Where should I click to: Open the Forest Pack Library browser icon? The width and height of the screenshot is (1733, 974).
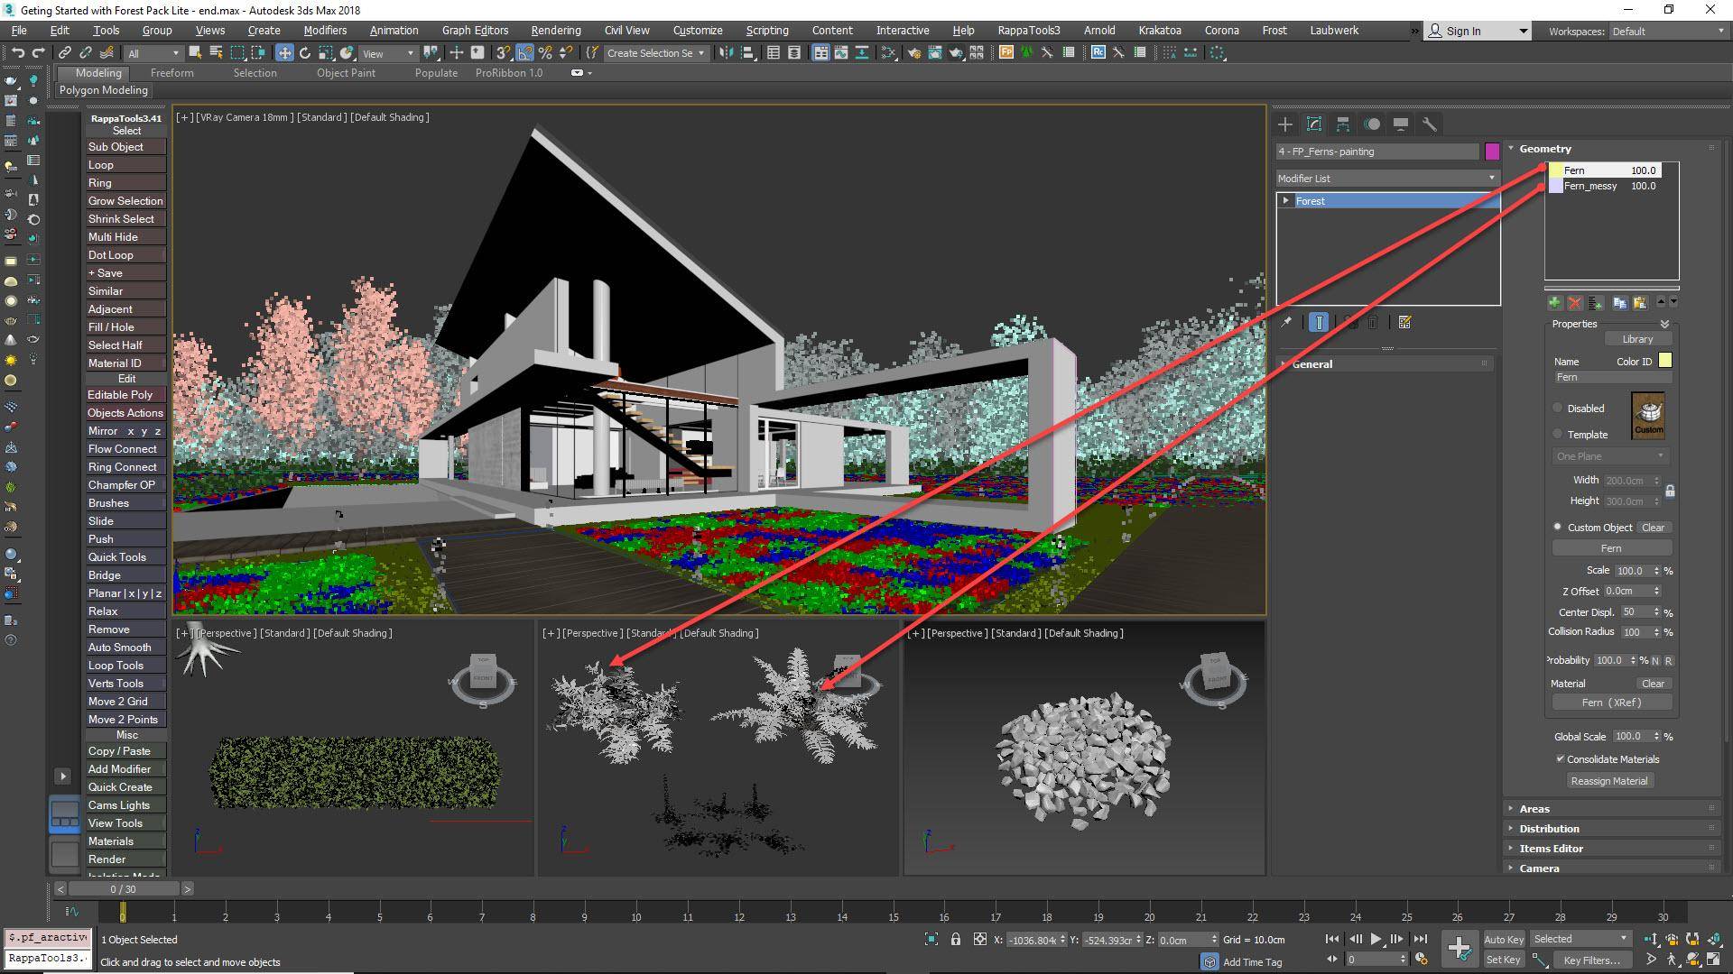tap(1638, 338)
